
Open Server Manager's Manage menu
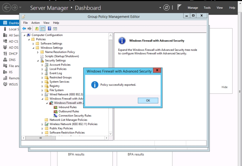193,8
